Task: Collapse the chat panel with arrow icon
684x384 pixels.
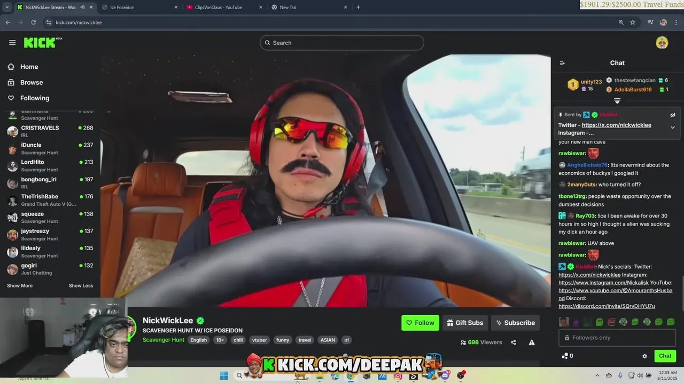Action: point(562,63)
